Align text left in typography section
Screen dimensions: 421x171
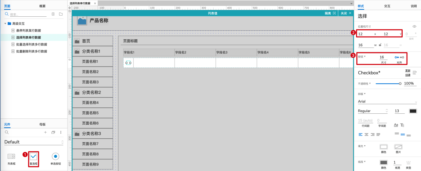click(360, 134)
